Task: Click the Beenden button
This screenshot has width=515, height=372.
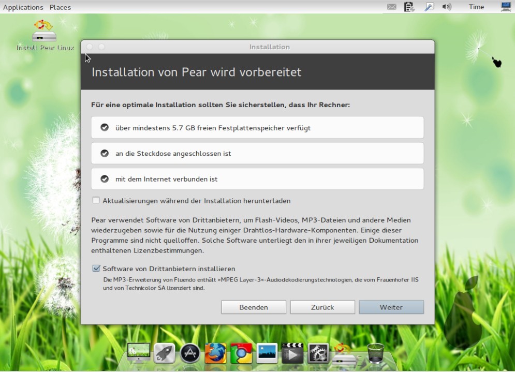Action: [x=254, y=307]
